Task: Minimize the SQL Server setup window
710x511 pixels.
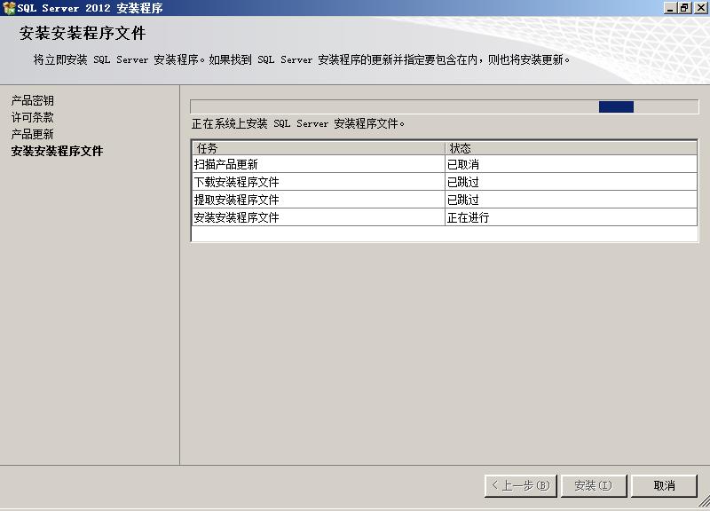Action: [670, 8]
